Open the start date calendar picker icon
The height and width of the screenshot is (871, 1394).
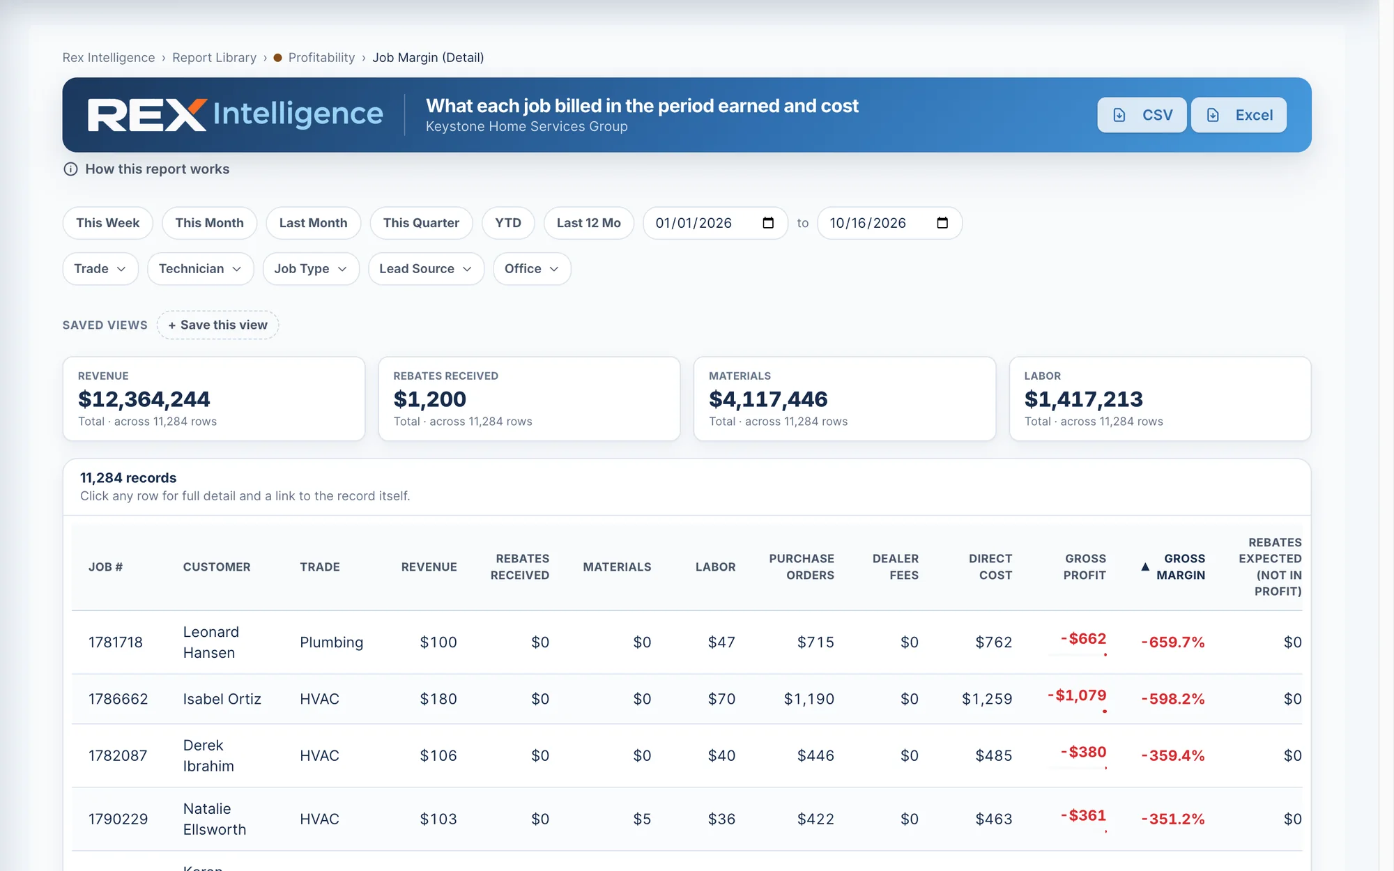[768, 223]
